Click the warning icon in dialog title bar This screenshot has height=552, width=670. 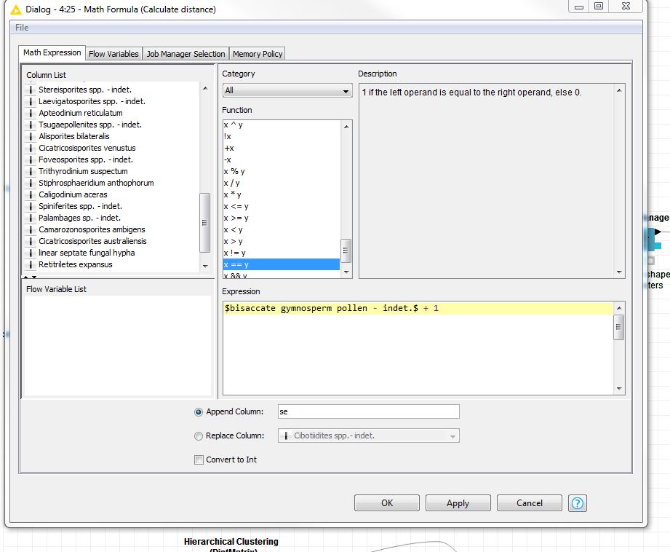pyautogui.click(x=16, y=9)
